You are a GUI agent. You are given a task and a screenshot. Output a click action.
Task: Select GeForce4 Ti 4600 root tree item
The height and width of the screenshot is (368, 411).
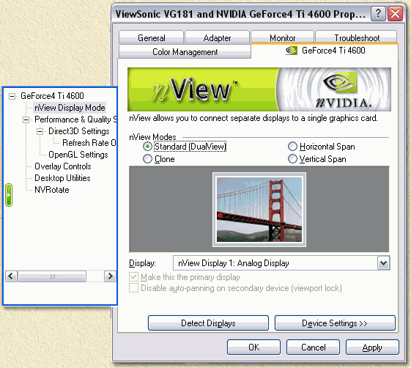(52, 96)
